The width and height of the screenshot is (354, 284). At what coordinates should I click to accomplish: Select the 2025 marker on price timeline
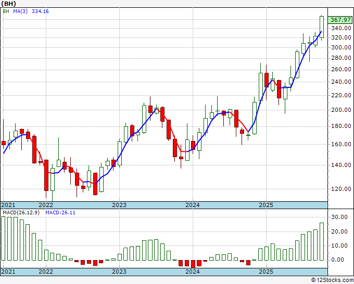266,205
